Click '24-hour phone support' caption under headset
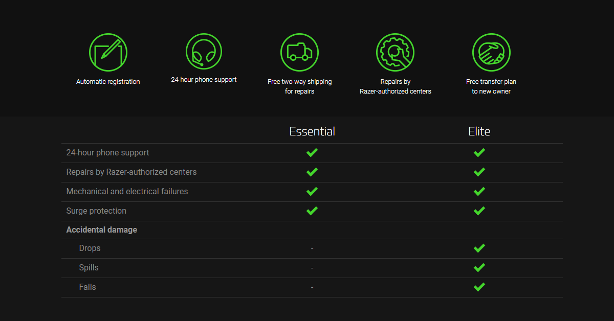The height and width of the screenshot is (321, 614). pos(204,80)
